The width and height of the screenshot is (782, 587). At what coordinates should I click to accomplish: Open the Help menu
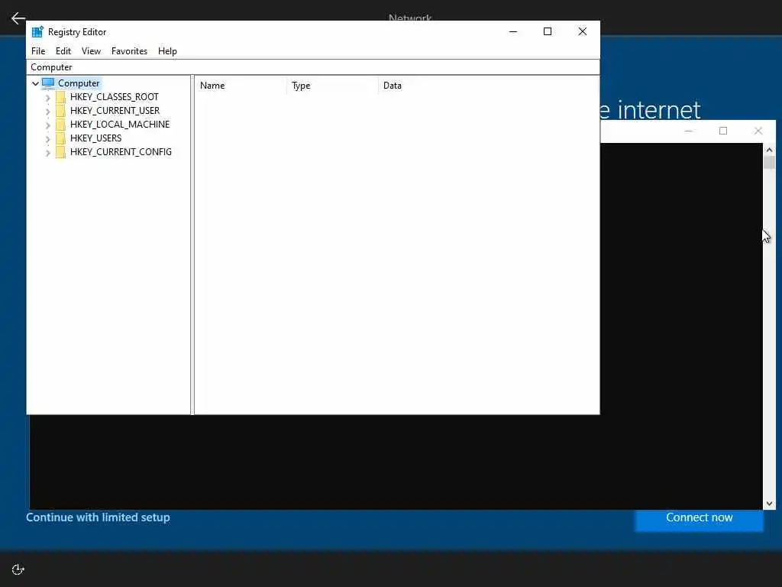[x=167, y=51]
